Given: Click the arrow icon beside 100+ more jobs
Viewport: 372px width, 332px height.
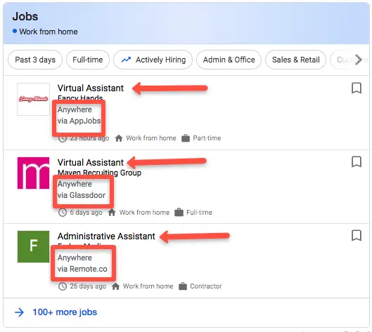Looking at the screenshot, I should [x=19, y=312].
